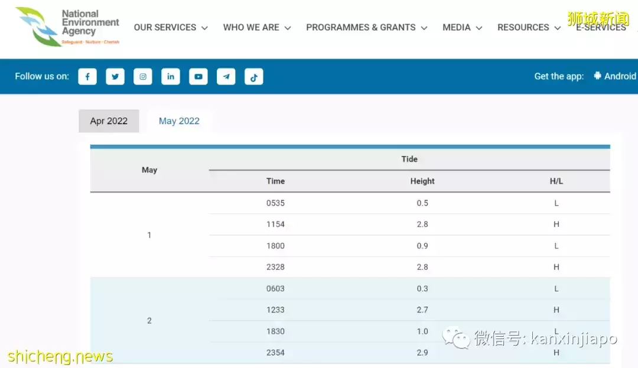Viewport: 638px width, 368px height.
Task: Switch to the Apr 2022 tab
Action: [x=109, y=121]
